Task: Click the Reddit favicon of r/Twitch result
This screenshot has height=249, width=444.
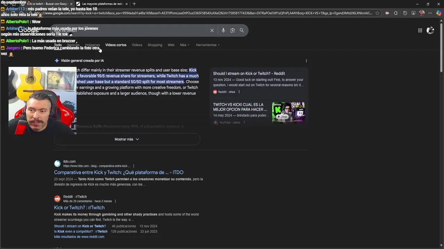Action: pyautogui.click(x=57, y=199)
